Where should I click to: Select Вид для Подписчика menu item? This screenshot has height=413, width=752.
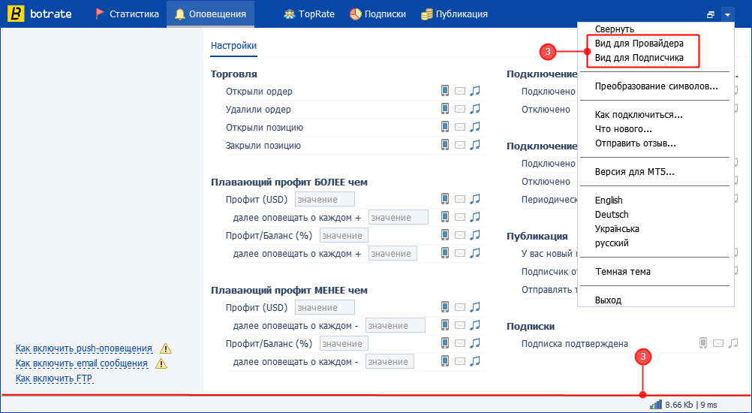(639, 58)
